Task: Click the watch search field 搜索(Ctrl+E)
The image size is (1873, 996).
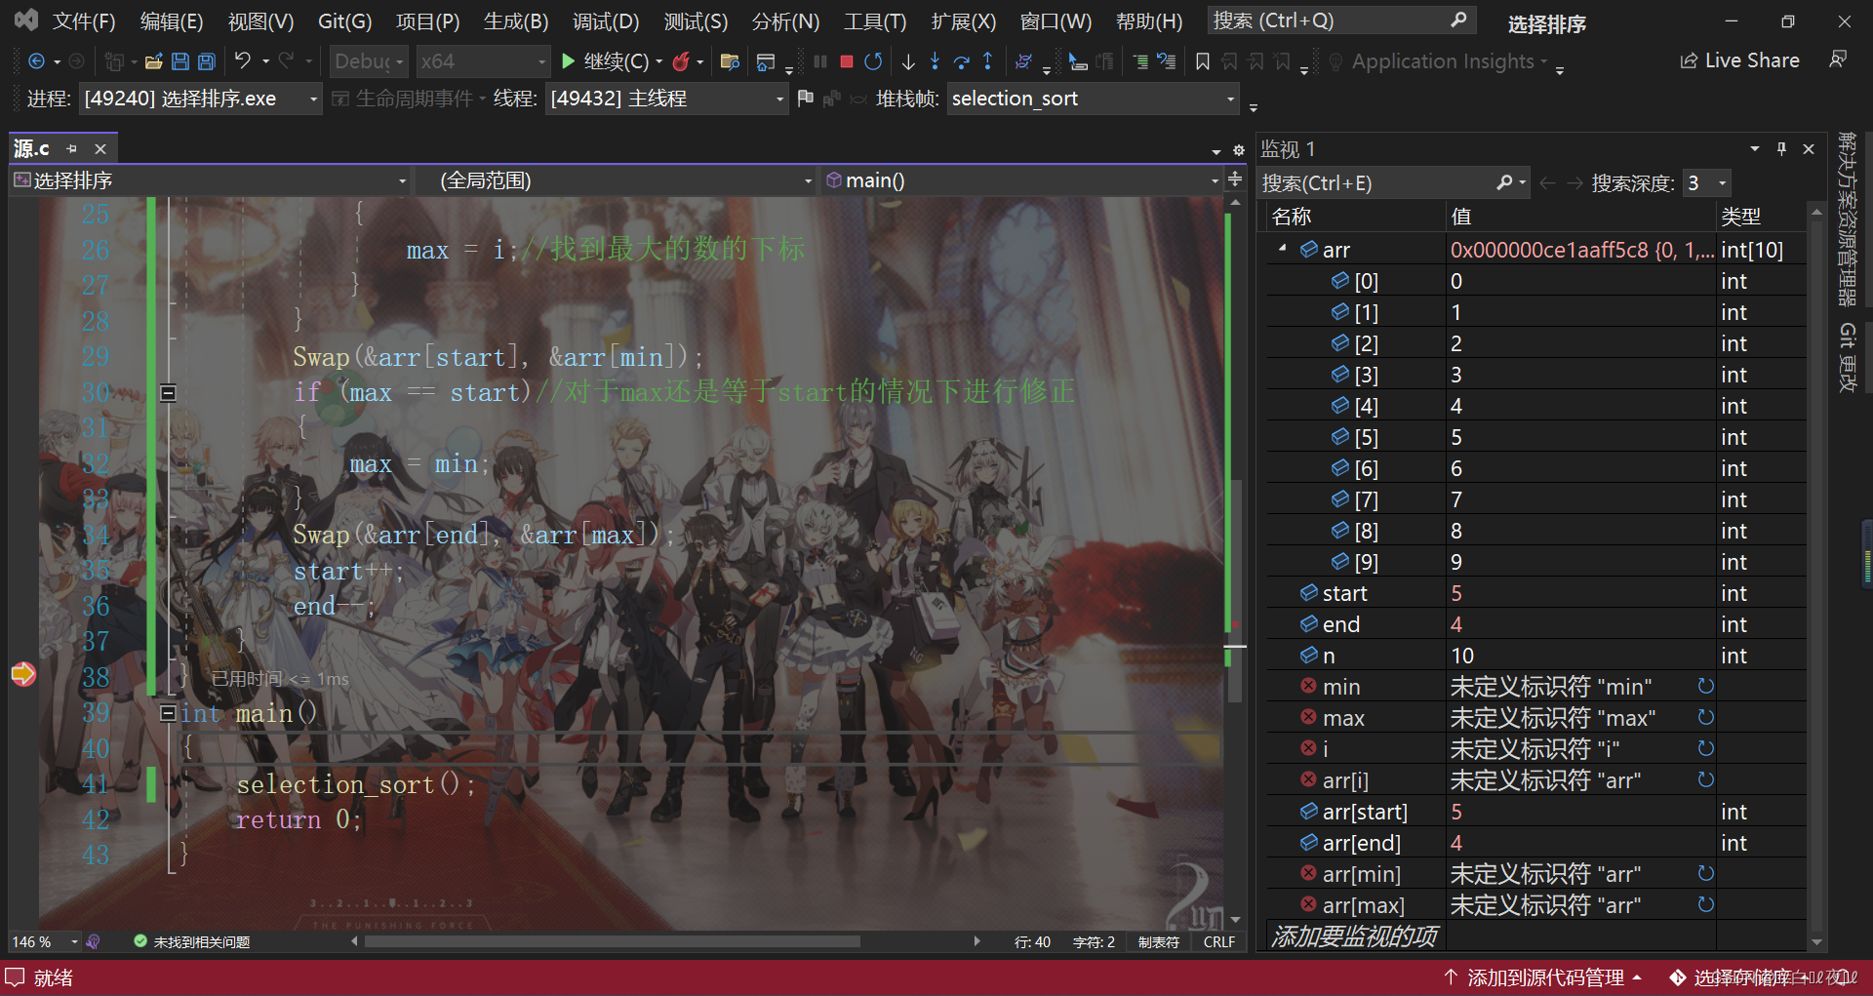Action: click(x=1393, y=183)
